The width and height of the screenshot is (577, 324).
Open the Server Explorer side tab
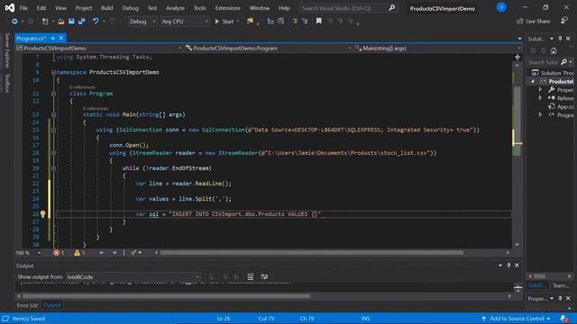click(x=6, y=50)
